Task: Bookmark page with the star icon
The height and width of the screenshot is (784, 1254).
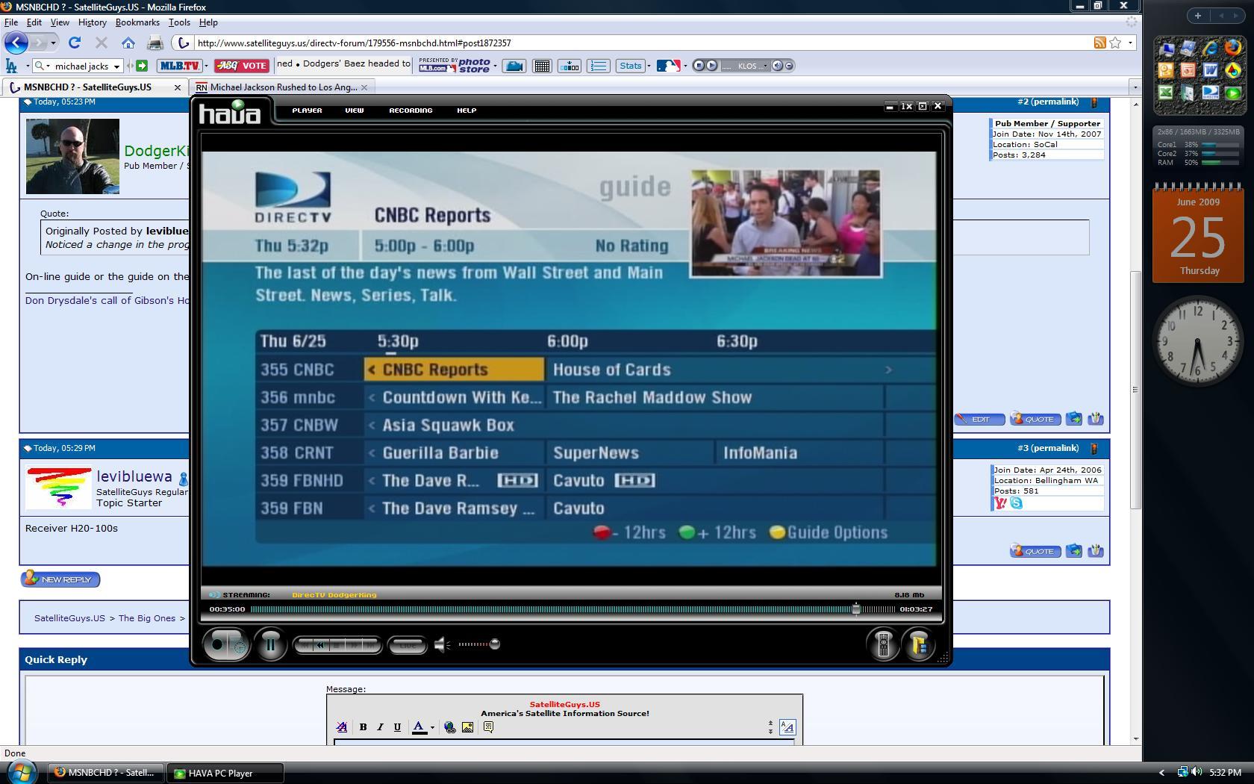Action: coord(1115,43)
